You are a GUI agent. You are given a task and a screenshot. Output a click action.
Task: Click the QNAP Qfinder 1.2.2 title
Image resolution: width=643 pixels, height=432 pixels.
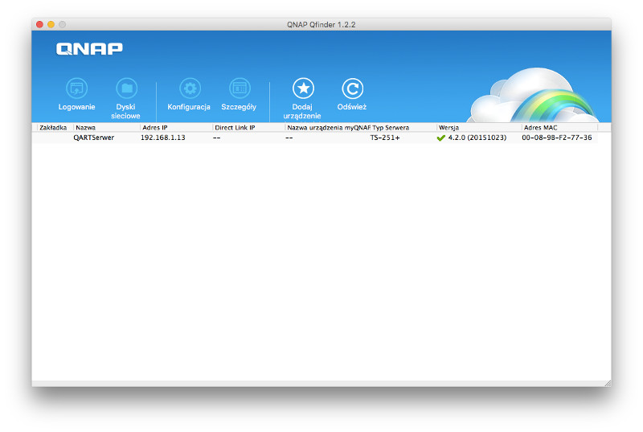(321, 25)
